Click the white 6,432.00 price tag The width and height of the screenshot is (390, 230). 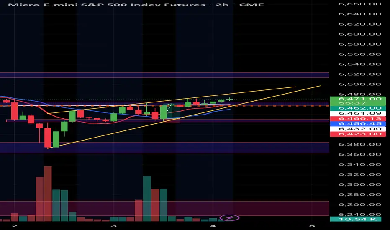point(358,129)
